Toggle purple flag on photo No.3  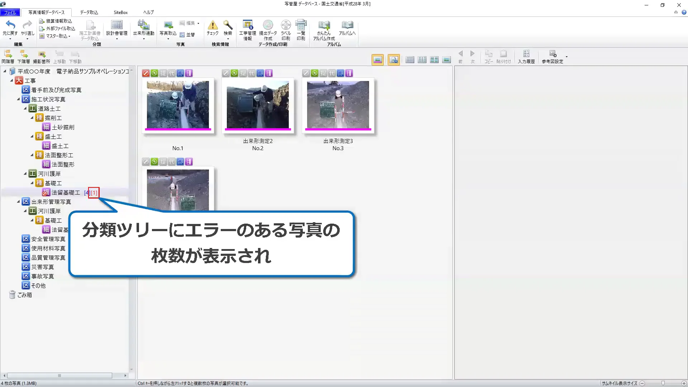[349, 73]
